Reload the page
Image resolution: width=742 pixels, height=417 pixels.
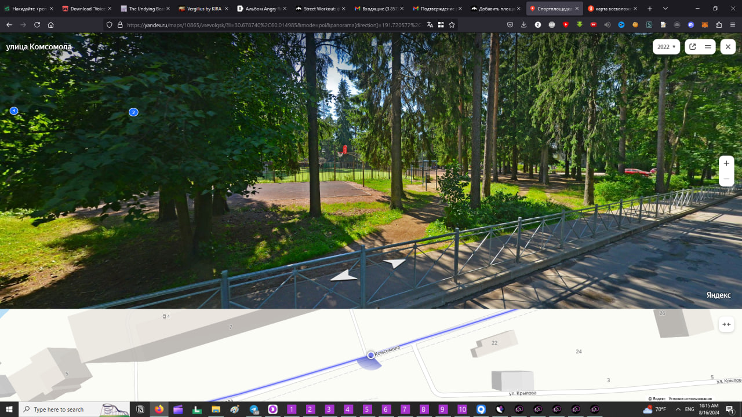pos(37,25)
